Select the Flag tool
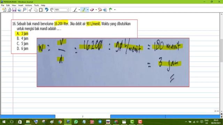This screenshot has width=223, height=125. (x=110, y=10)
